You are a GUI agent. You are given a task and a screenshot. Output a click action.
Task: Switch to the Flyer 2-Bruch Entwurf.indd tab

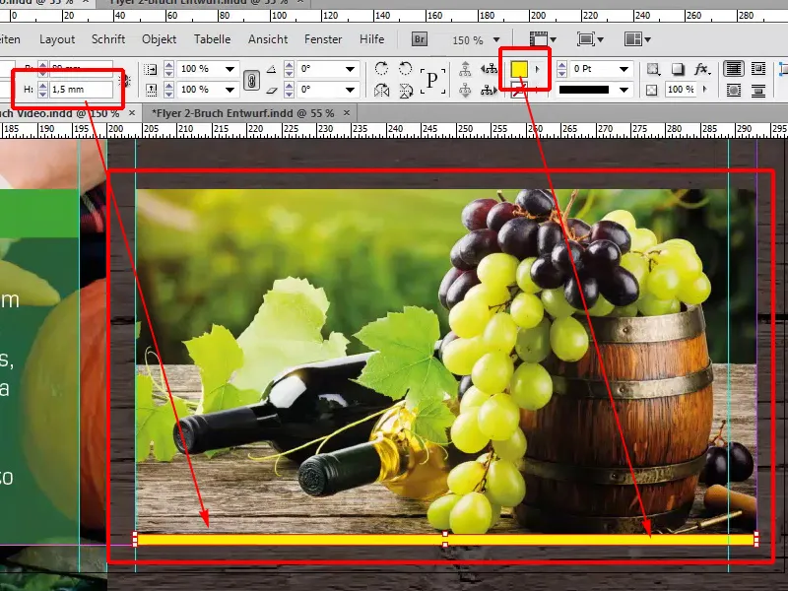pos(242,113)
